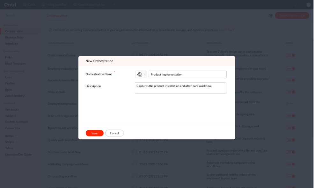
Task: Open the user avatar in top-right corner
Action: 308,4
